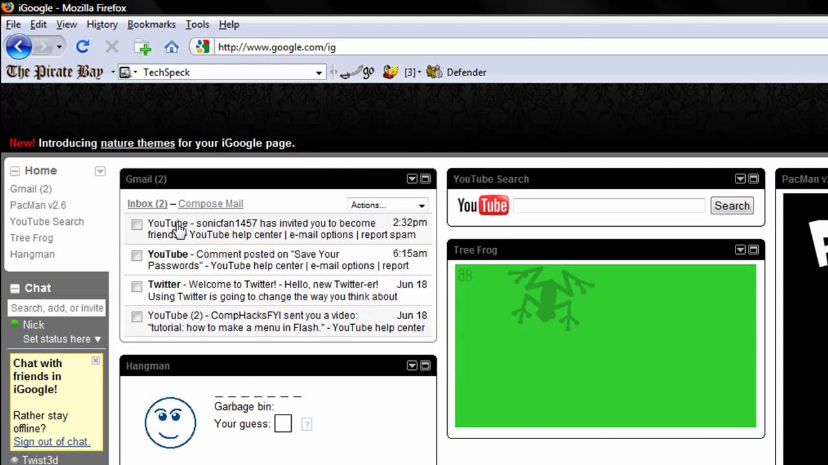The image size is (828, 465).
Task: Click the Google favicon in the address bar
Action: click(x=203, y=46)
